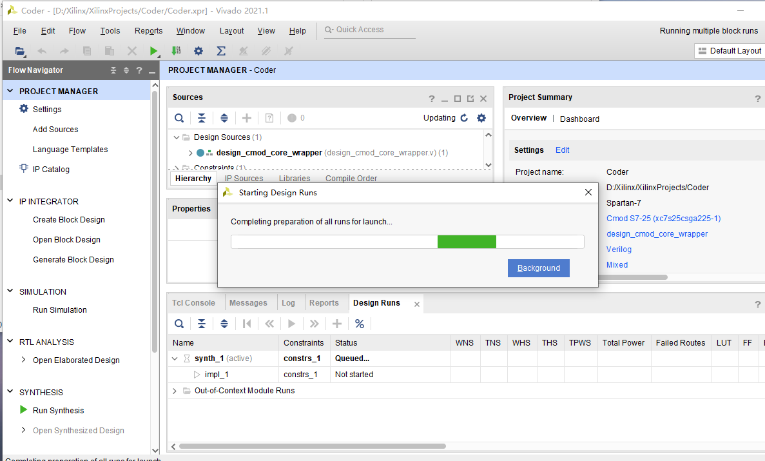Image resolution: width=765 pixels, height=461 pixels.
Task: Click the Open Project toolbar icon
Action: pyautogui.click(x=19, y=51)
